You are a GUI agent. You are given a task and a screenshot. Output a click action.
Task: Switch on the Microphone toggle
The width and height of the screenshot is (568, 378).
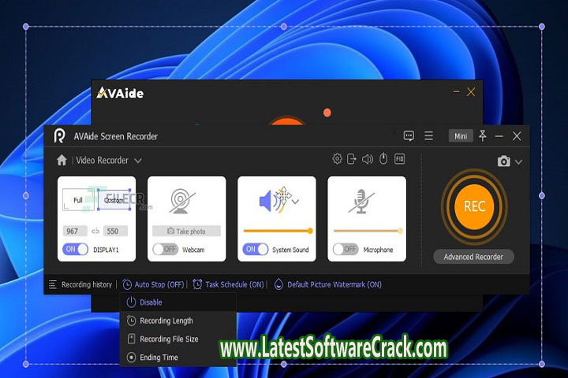tap(346, 250)
